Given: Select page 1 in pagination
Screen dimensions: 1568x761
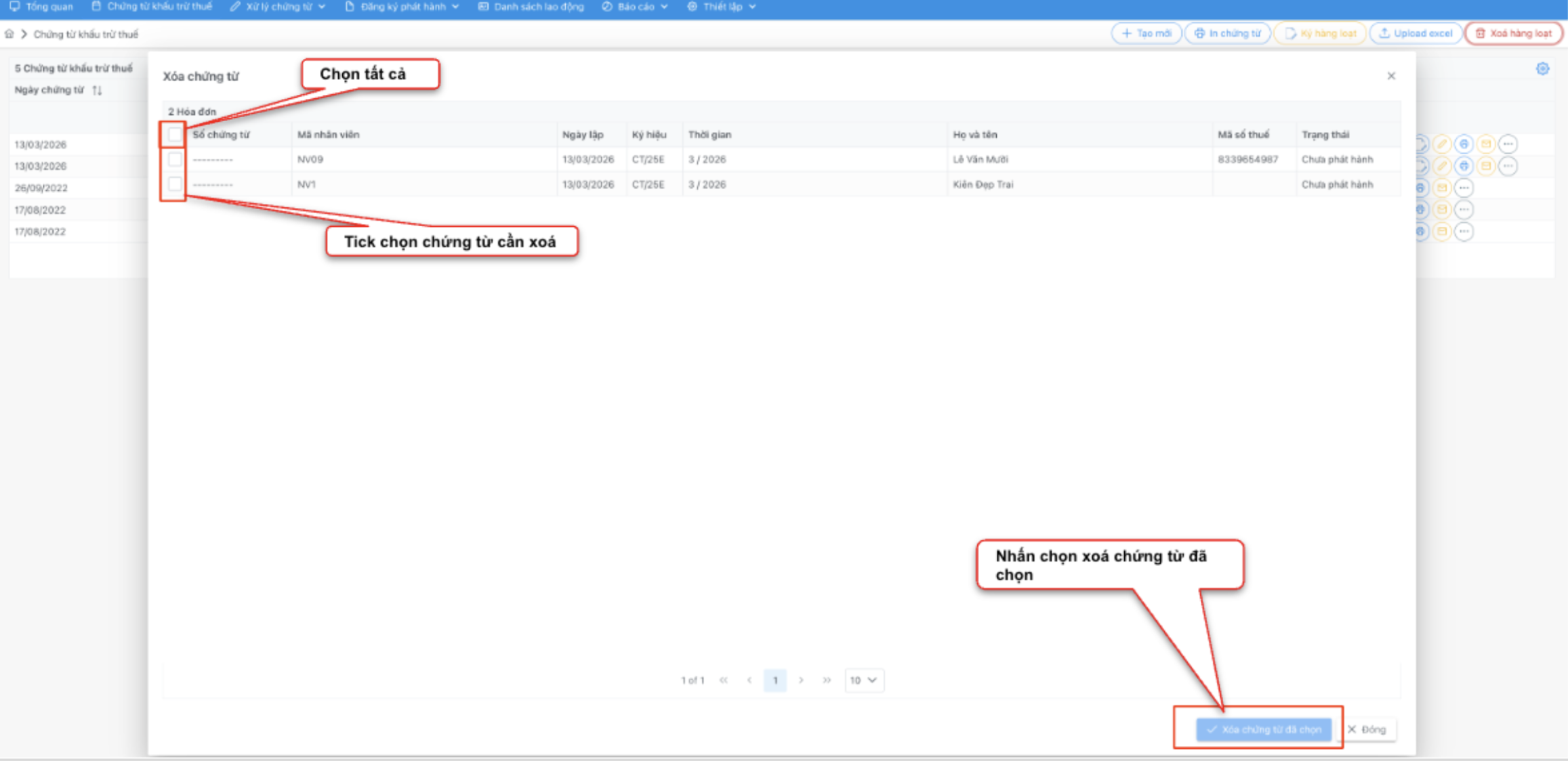Looking at the screenshot, I should click(x=775, y=680).
